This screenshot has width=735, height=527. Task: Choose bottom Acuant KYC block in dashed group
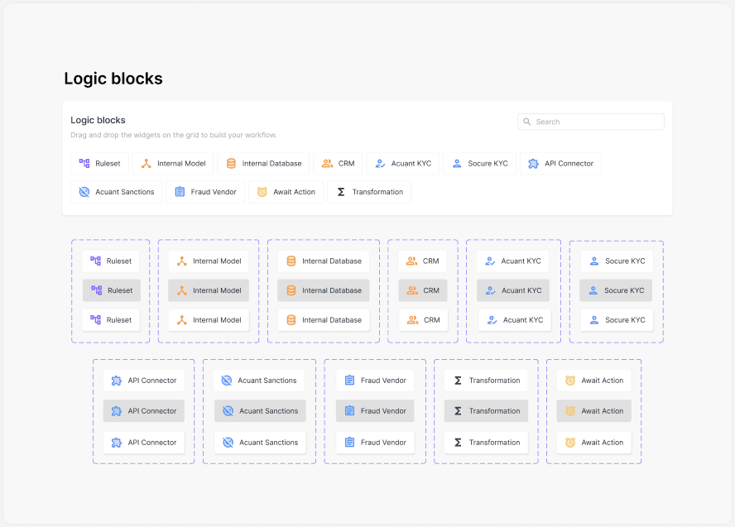515,320
